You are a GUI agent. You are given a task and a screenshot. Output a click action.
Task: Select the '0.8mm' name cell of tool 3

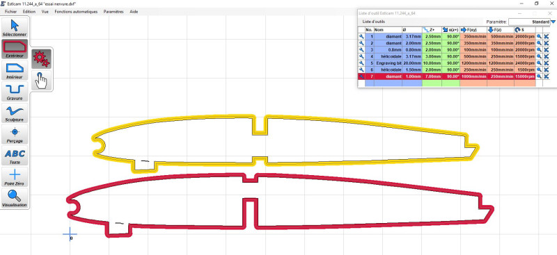click(388, 49)
